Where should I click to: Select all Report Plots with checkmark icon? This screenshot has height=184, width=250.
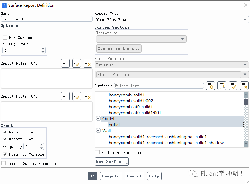pyautogui.click(x=77, y=96)
